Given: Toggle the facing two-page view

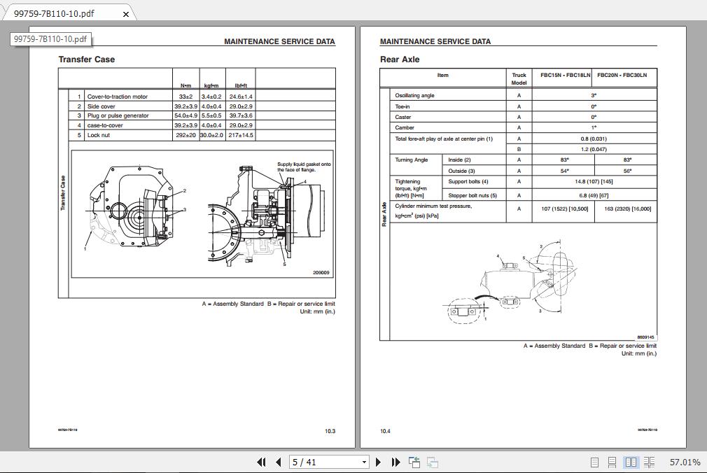Looking at the screenshot, I should click(x=631, y=462).
